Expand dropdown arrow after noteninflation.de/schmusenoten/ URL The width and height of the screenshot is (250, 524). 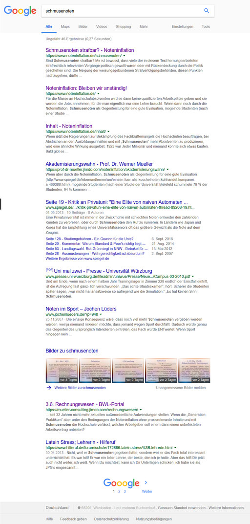coord(124,56)
